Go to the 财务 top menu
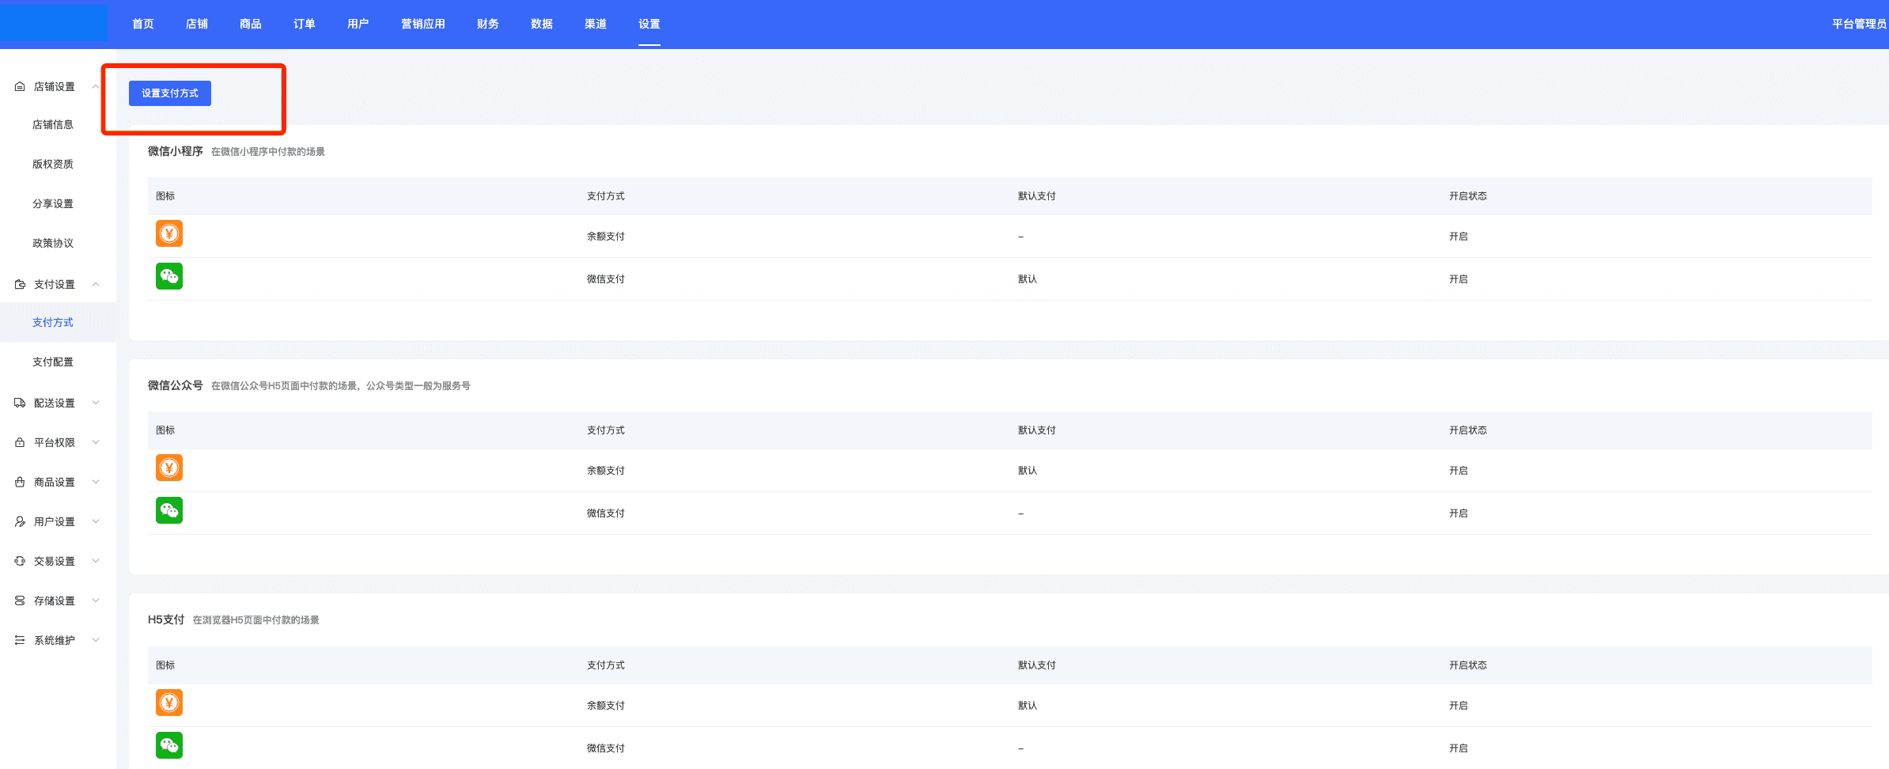Viewport: 1889px width, 769px height. (488, 24)
